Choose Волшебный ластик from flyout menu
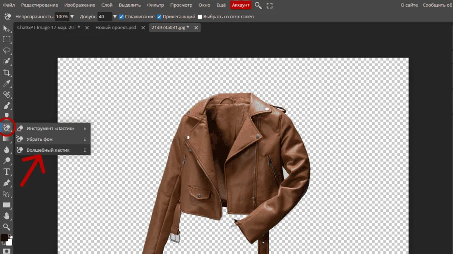This screenshot has height=254, width=453. coord(48,150)
